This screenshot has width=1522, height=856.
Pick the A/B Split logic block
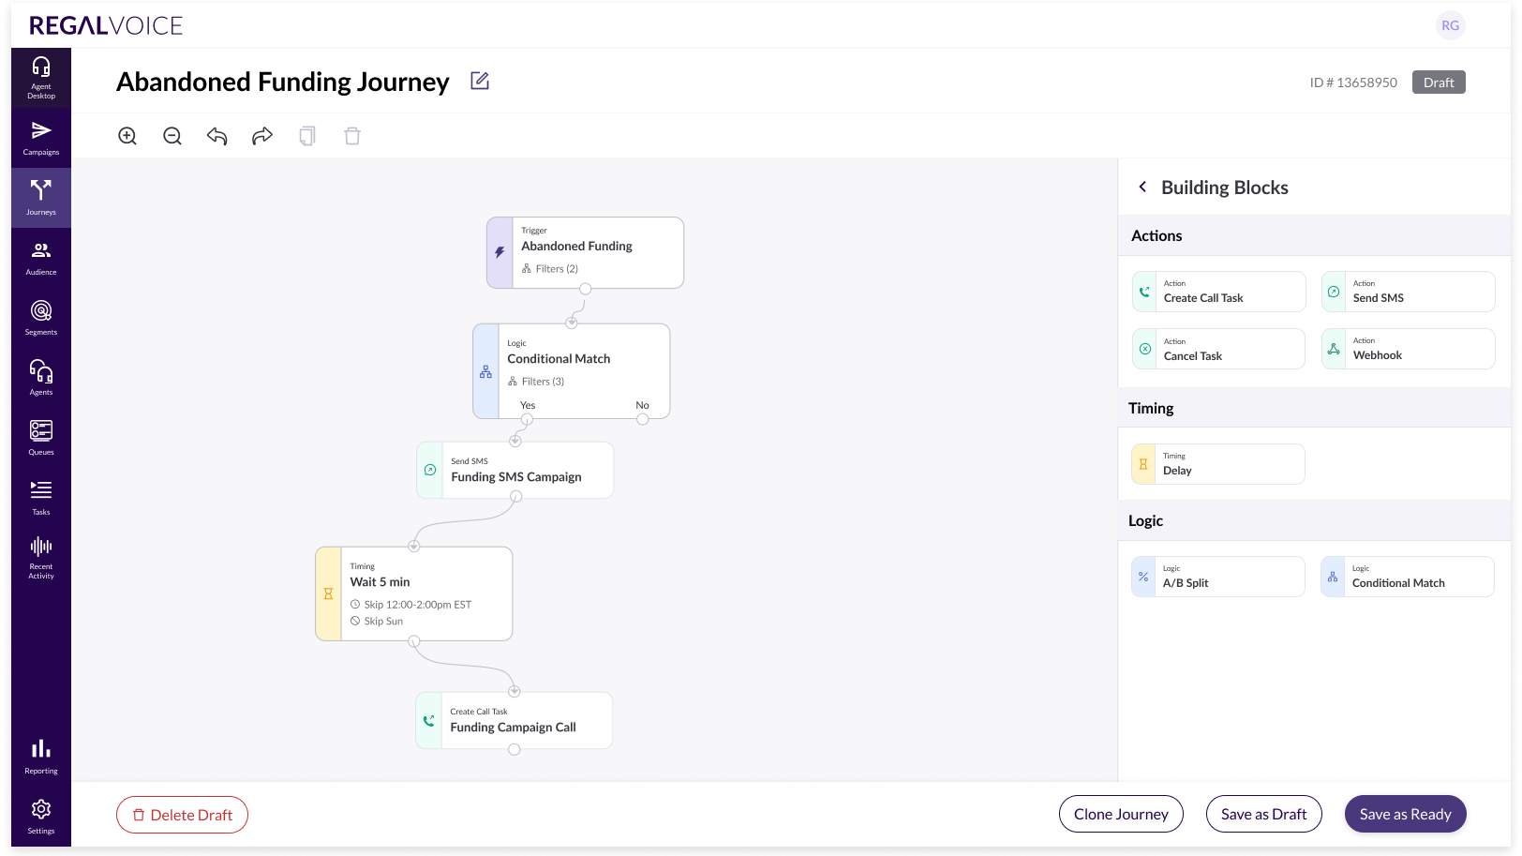pos(1218,577)
